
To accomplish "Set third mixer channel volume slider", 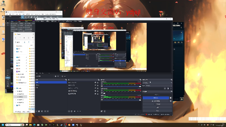I will coord(122,100).
